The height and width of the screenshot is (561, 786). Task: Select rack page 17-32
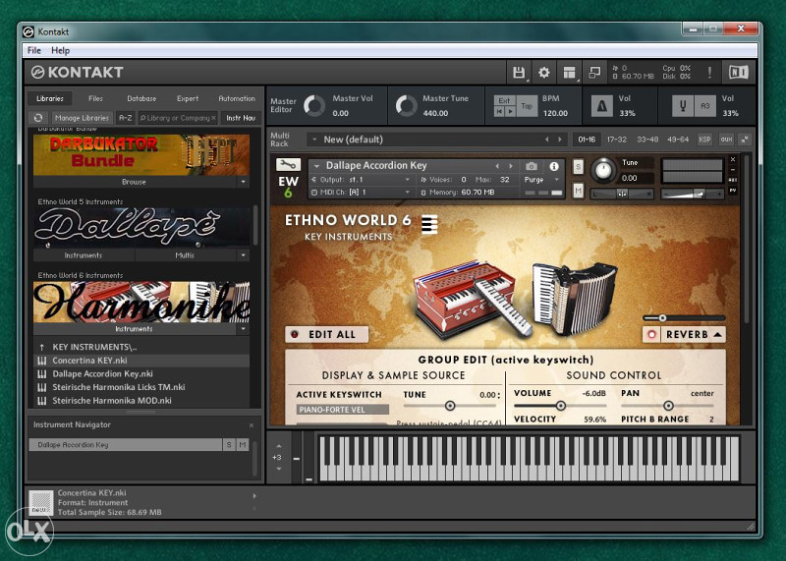(617, 140)
